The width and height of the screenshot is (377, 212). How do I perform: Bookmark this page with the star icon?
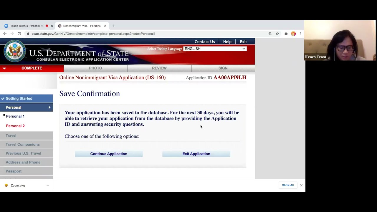coord(277,34)
